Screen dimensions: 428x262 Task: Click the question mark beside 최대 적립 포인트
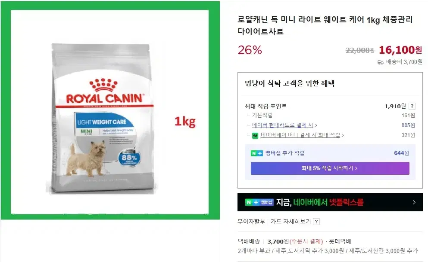pyautogui.click(x=412, y=106)
